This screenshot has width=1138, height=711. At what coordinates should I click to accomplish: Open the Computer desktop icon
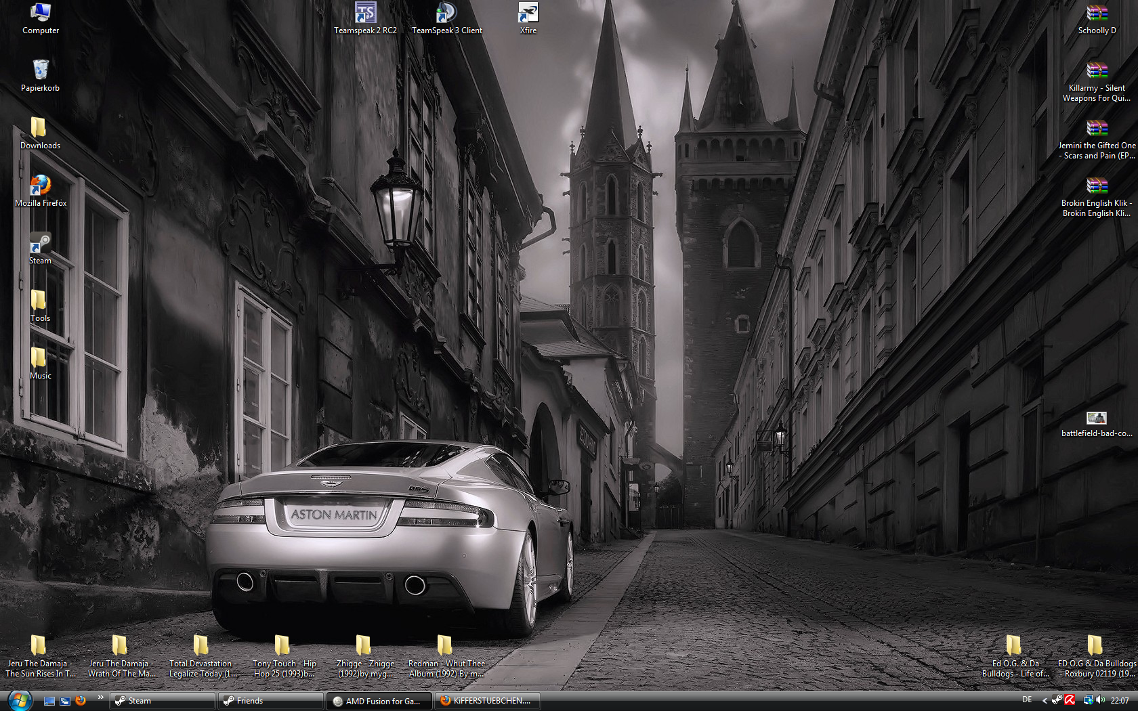click(x=41, y=19)
